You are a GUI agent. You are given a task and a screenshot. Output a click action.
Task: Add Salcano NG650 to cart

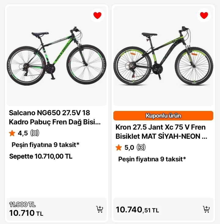(100, 209)
